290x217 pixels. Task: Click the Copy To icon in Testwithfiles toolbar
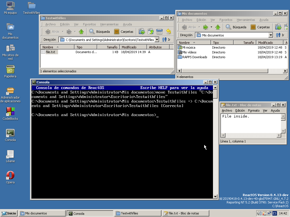tap(151, 32)
